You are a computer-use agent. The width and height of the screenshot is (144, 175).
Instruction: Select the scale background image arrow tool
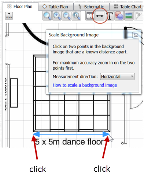(100, 16)
